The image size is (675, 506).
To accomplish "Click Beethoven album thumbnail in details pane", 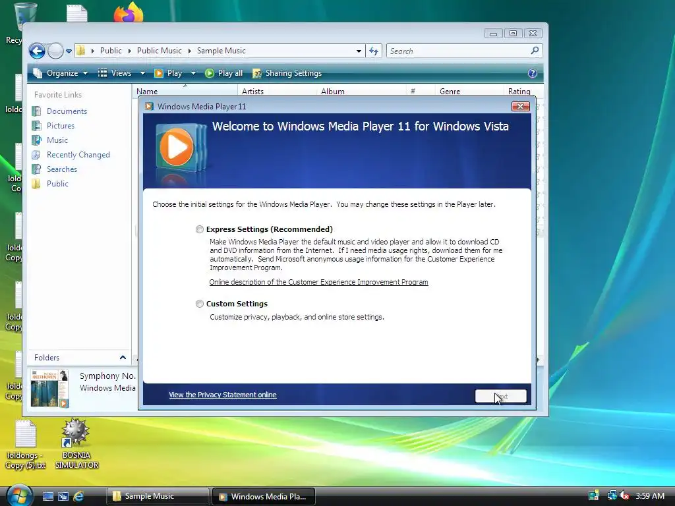I will tap(49, 389).
